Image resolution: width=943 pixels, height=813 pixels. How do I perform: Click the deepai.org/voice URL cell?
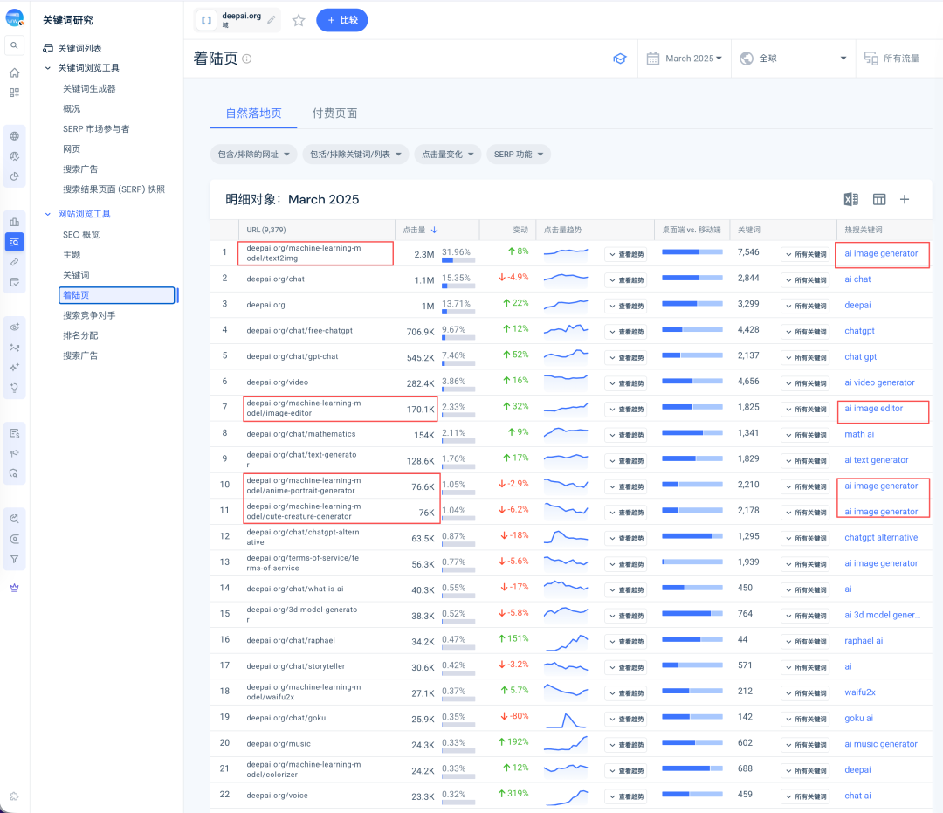pos(278,796)
